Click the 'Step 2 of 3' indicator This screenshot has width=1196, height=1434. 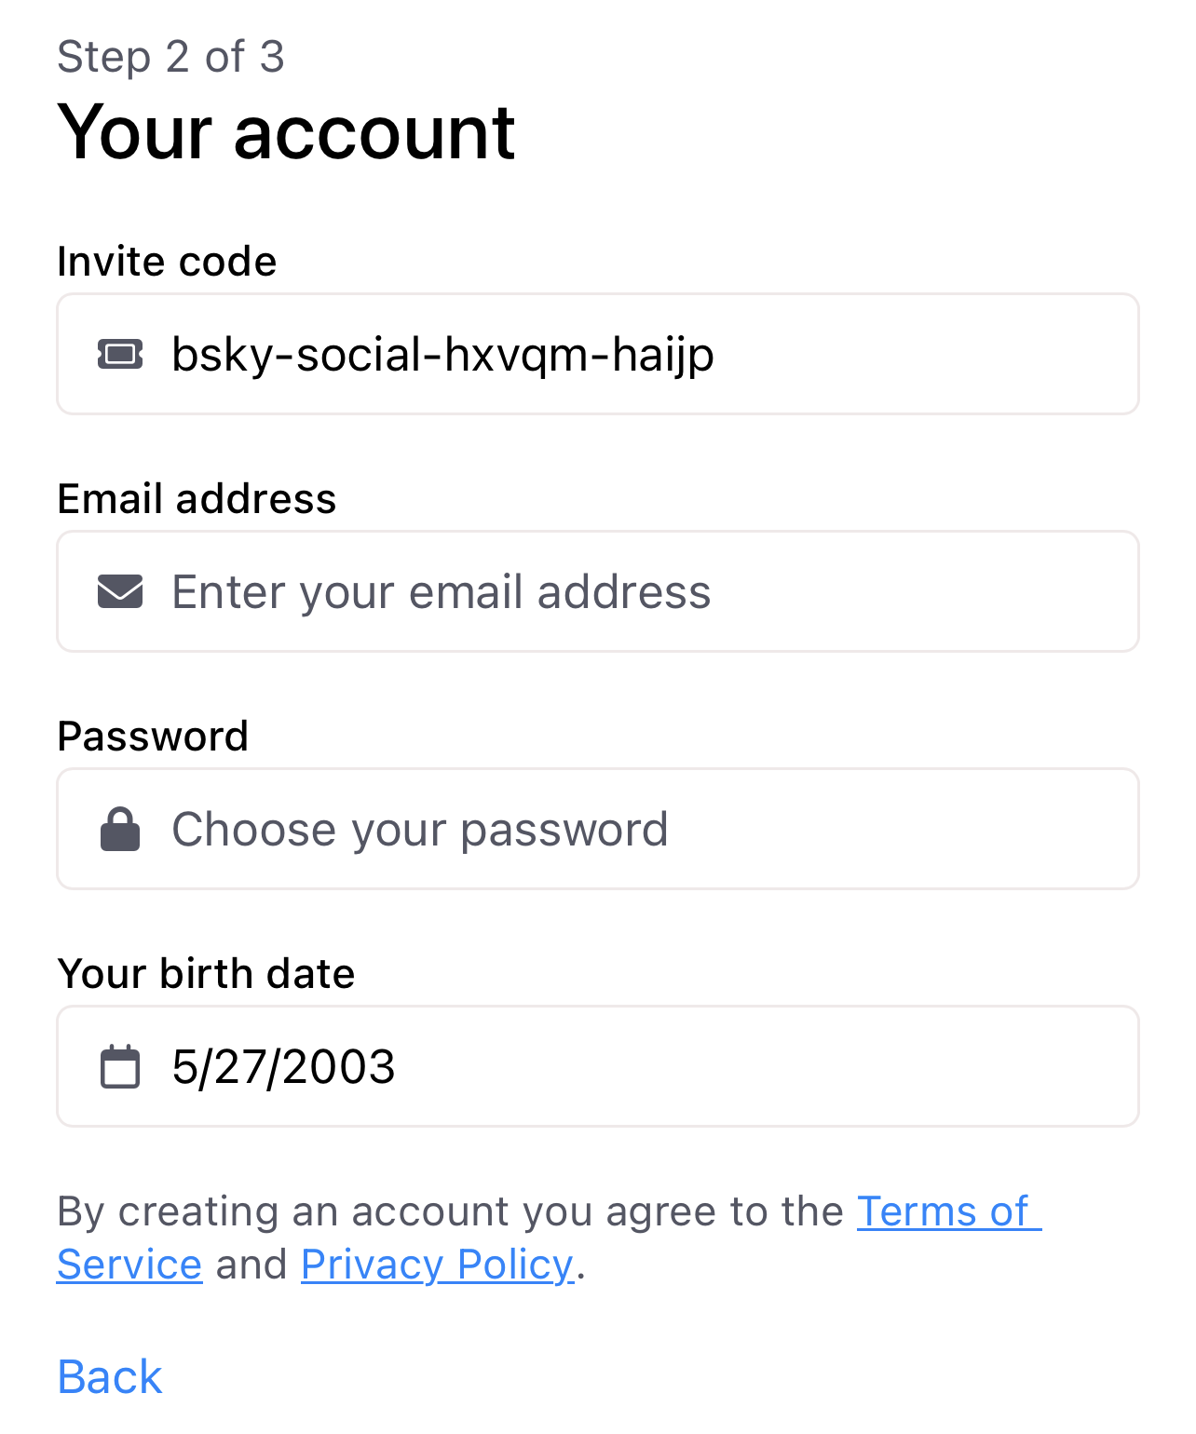pyautogui.click(x=170, y=57)
